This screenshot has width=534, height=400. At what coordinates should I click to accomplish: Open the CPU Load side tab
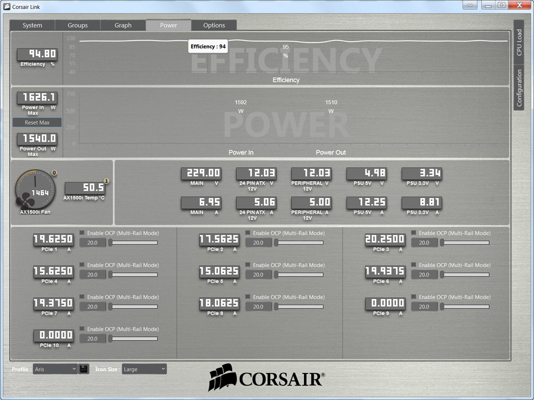click(x=519, y=43)
